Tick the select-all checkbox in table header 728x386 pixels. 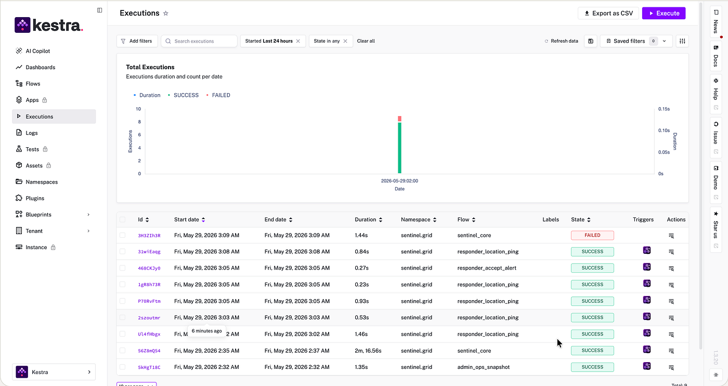tap(123, 220)
